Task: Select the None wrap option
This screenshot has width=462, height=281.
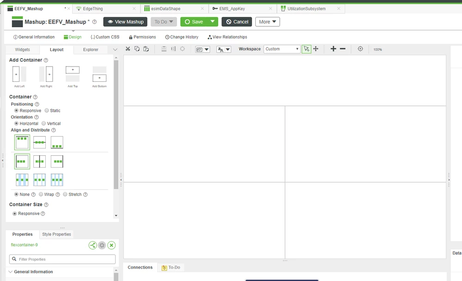Action: point(17,195)
